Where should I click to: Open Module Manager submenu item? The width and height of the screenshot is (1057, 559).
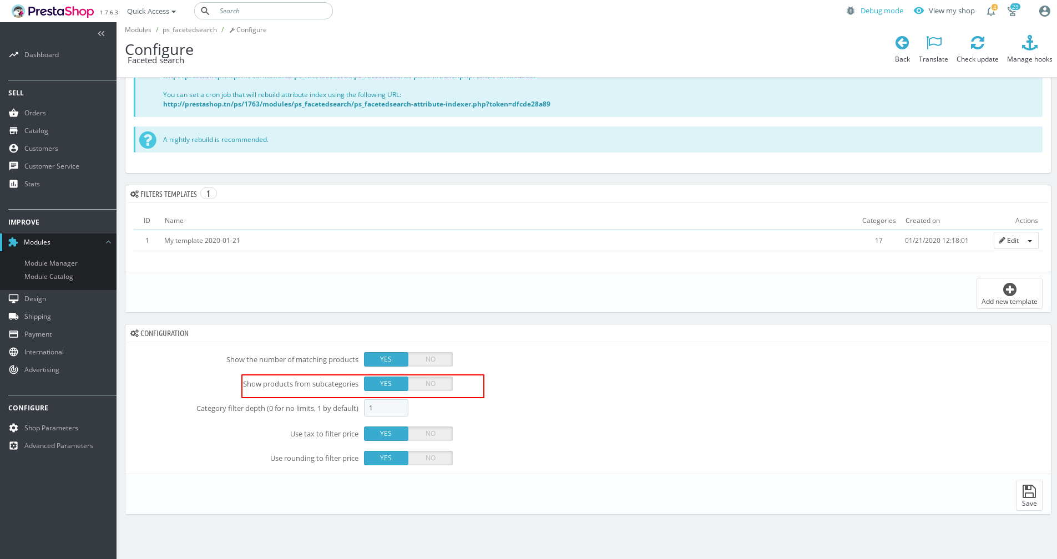point(51,263)
